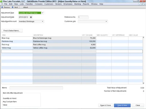Select the Quantity and Total Value field
This screenshot has width=146, height=109.
pyautogui.click(x=30, y=13)
